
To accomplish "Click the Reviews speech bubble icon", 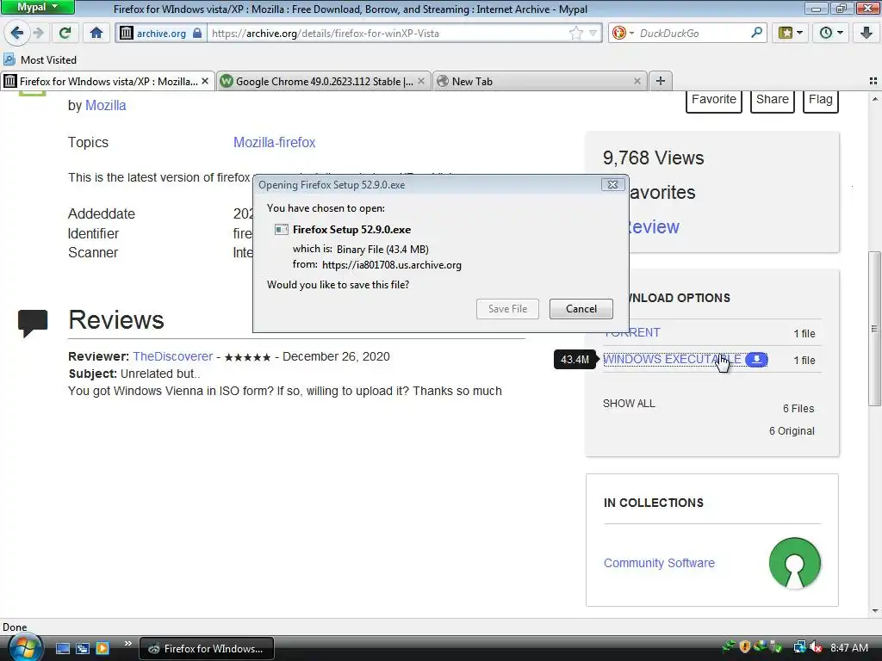I will click(33, 324).
